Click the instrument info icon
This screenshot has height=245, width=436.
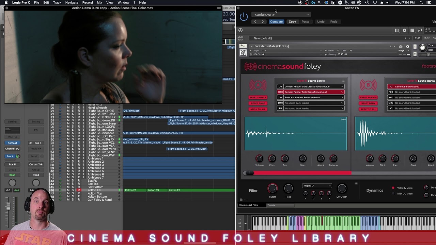click(407, 46)
